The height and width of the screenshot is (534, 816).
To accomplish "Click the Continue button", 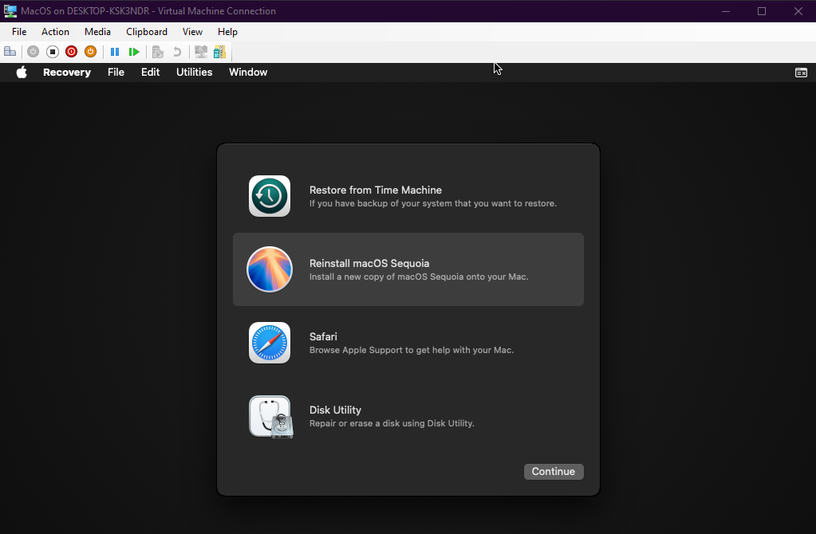I will tap(554, 472).
